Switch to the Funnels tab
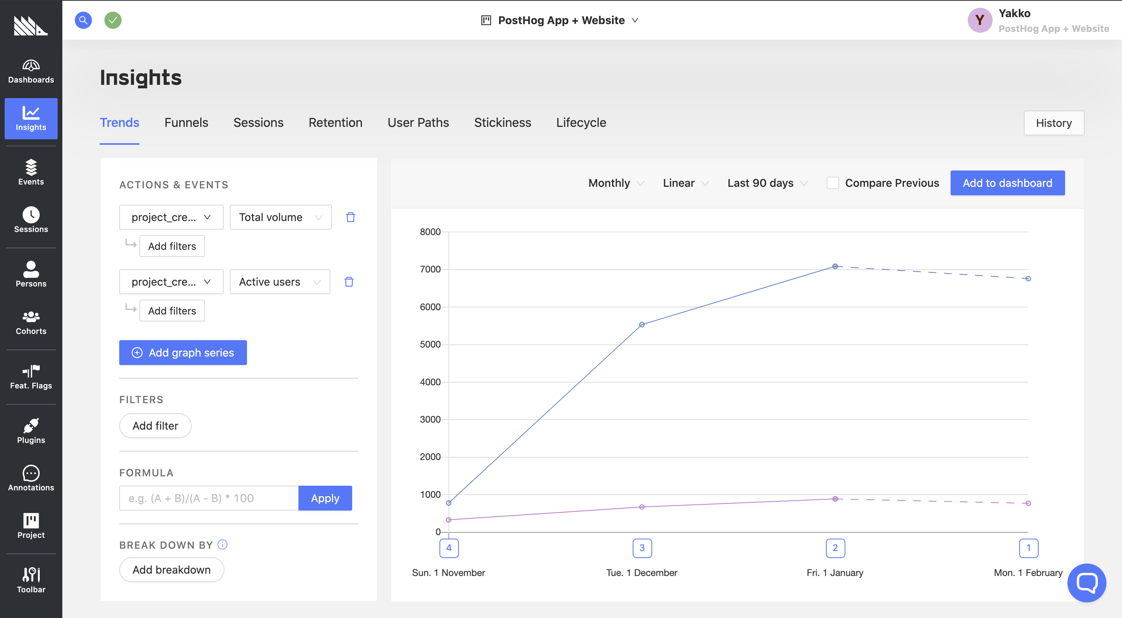Image resolution: width=1122 pixels, height=618 pixels. coord(186,123)
